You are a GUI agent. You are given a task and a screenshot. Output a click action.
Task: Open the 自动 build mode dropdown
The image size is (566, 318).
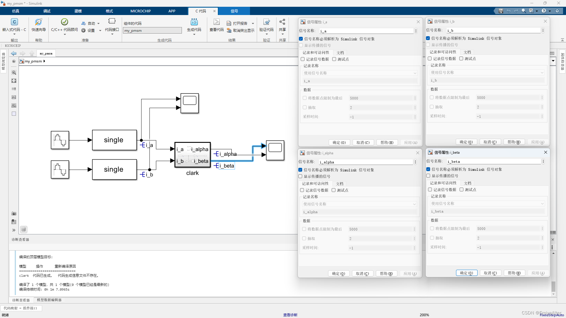point(98,24)
